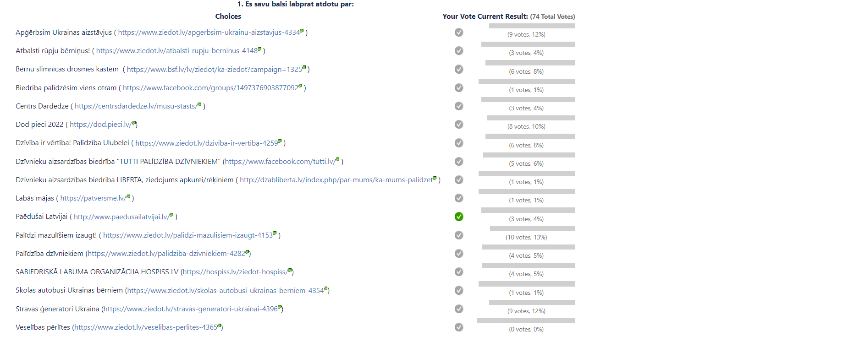
Task: Select the vote icon for Dod pieci 2022
Action: (459, 125)
